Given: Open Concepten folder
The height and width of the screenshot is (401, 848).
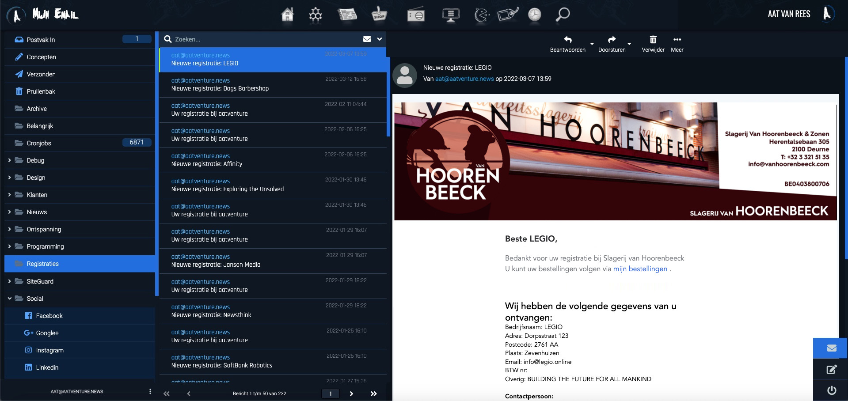Looking at the screenshot, I should pos(80,57).
